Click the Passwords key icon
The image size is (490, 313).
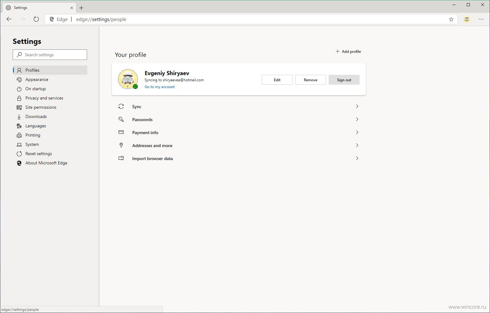click(121, 119)
